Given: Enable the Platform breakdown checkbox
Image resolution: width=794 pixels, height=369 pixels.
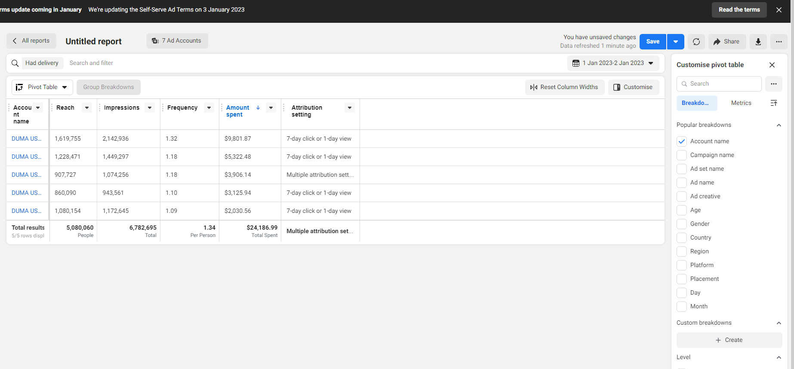Looking at the screenshot, I should pyautogui.click(x=682, y=265).
